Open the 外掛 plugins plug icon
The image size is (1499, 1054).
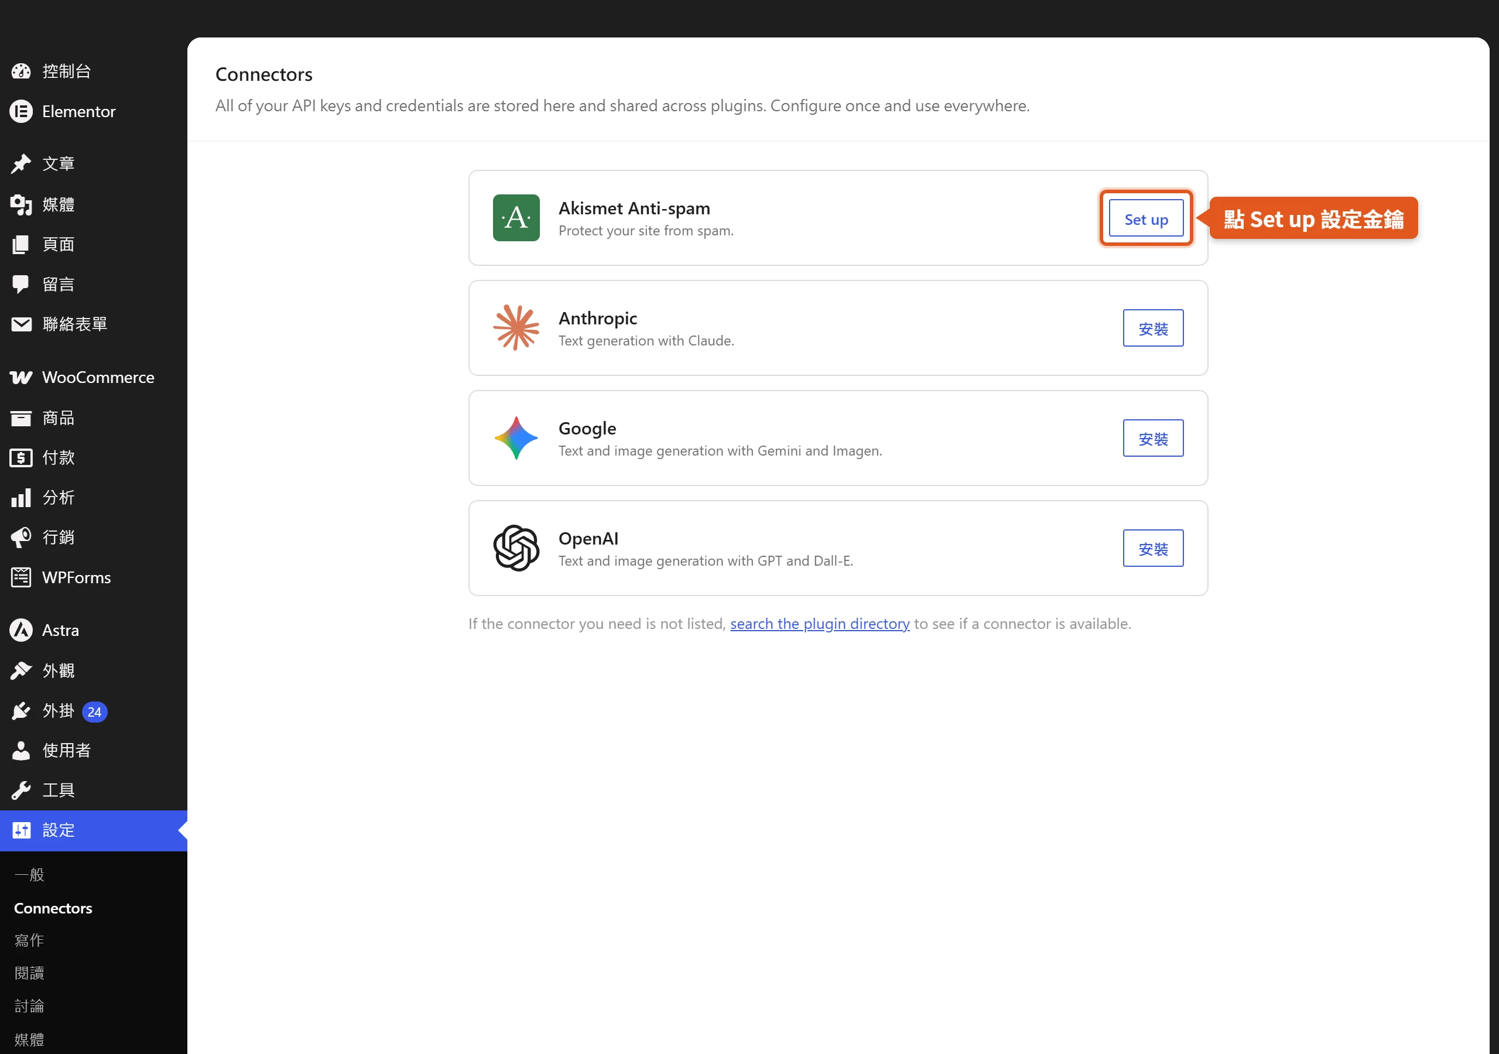21,710
